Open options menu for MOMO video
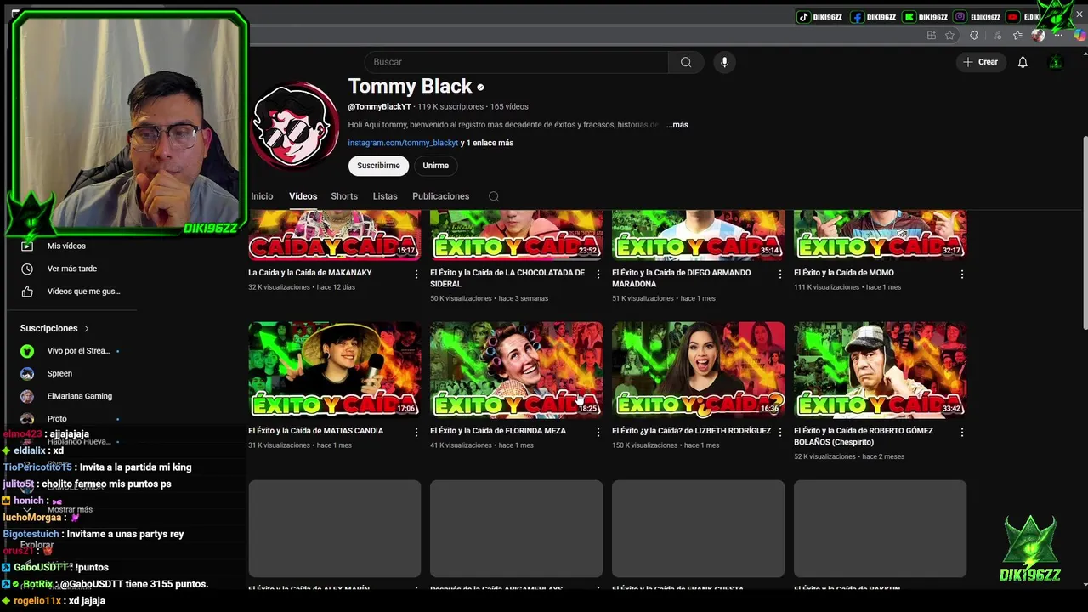The height and width of the screenshot is (612, 1088). coord(961,275)
